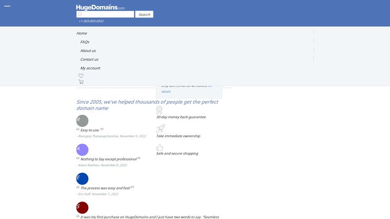
Task: Open the My account menu item
Action: point(90,68)
